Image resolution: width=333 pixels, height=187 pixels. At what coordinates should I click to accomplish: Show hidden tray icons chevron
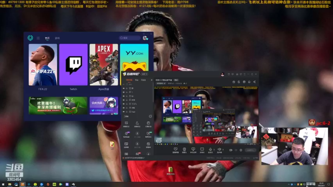[288, 185]
